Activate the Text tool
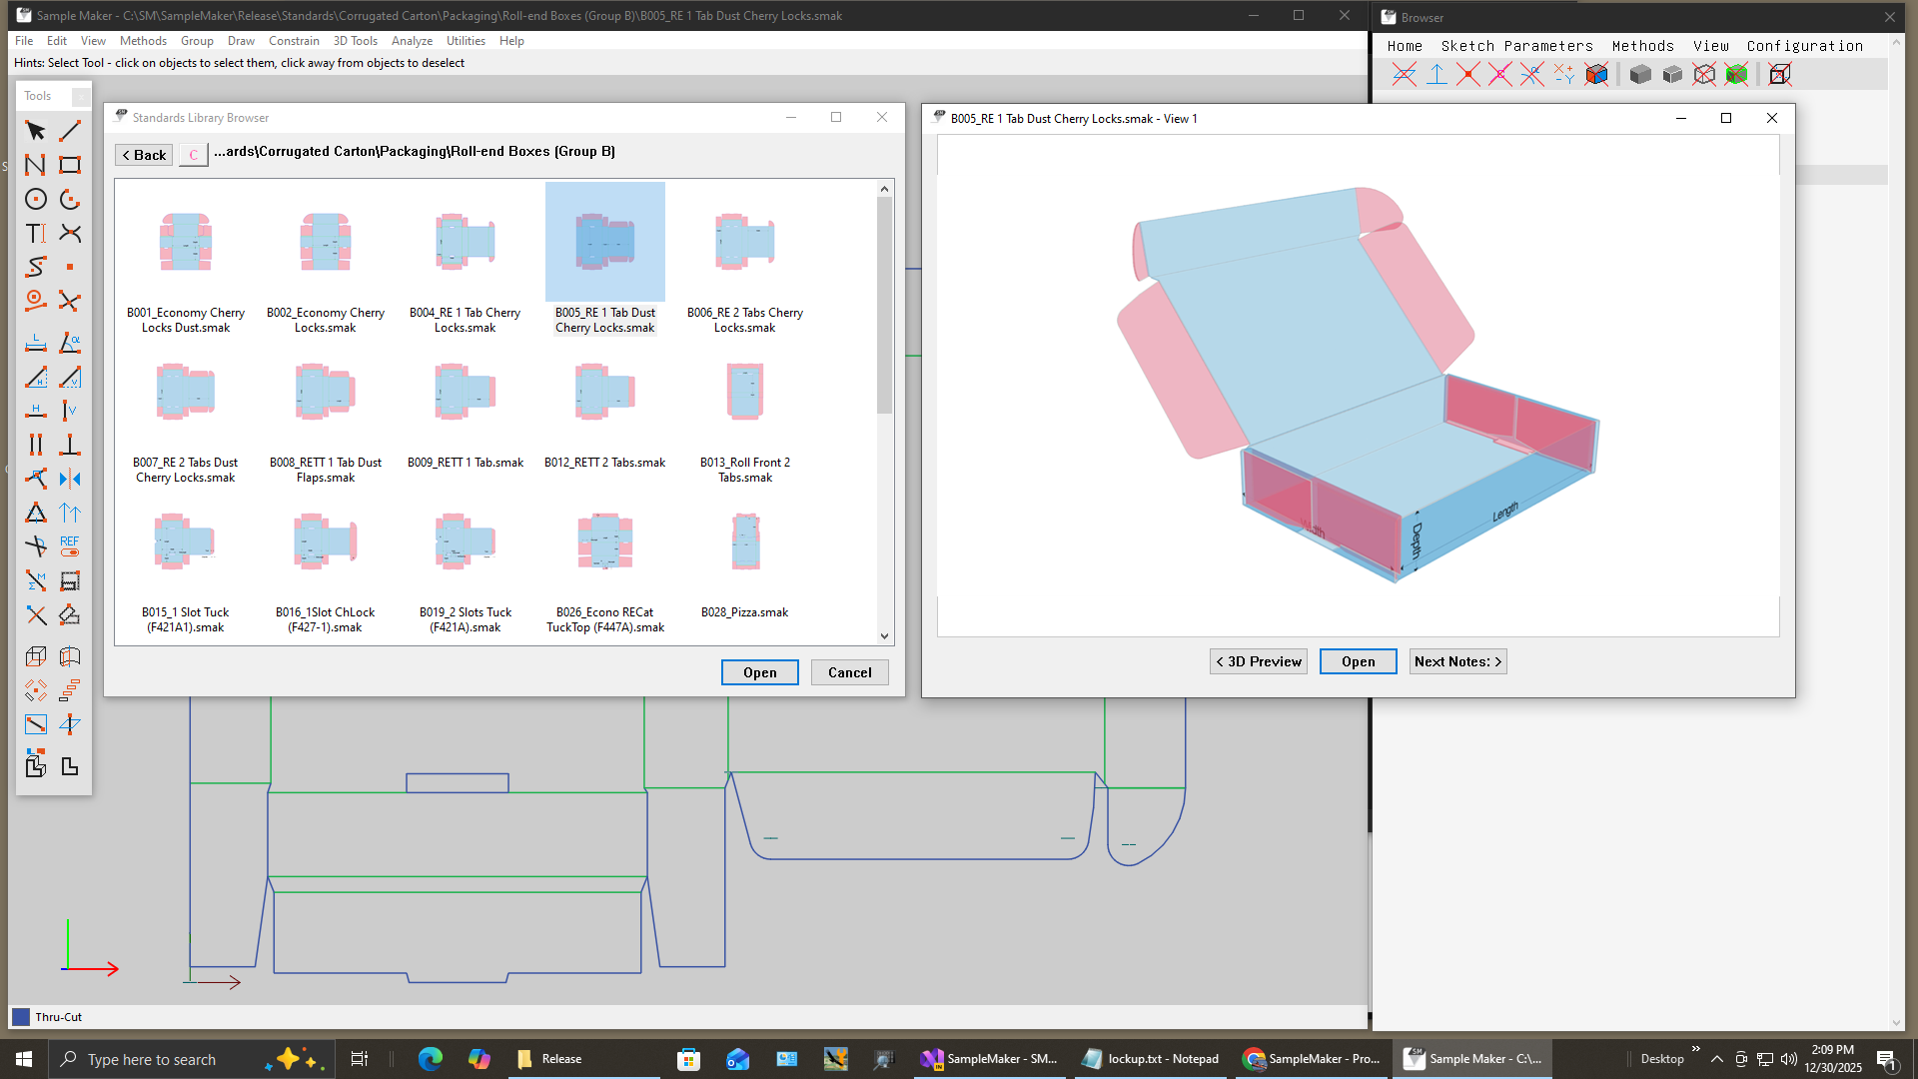This screenshot has width=1918, height=1079. 35,233
